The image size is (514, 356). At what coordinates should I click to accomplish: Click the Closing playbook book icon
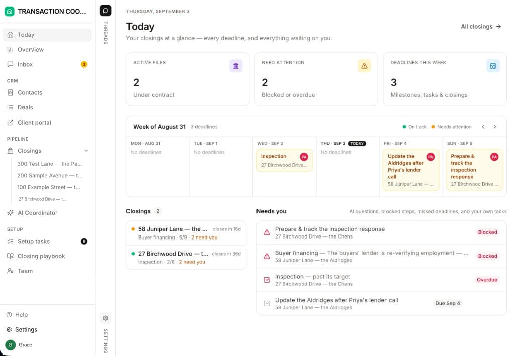10,256
